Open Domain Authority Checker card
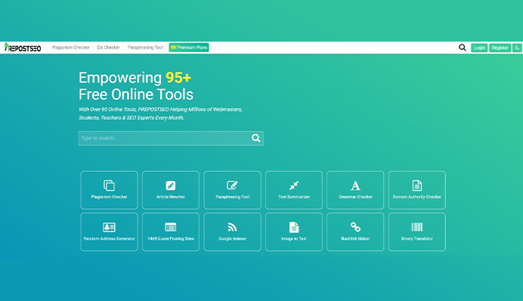This screenshot has height=301, width=523. click(417, 190)
